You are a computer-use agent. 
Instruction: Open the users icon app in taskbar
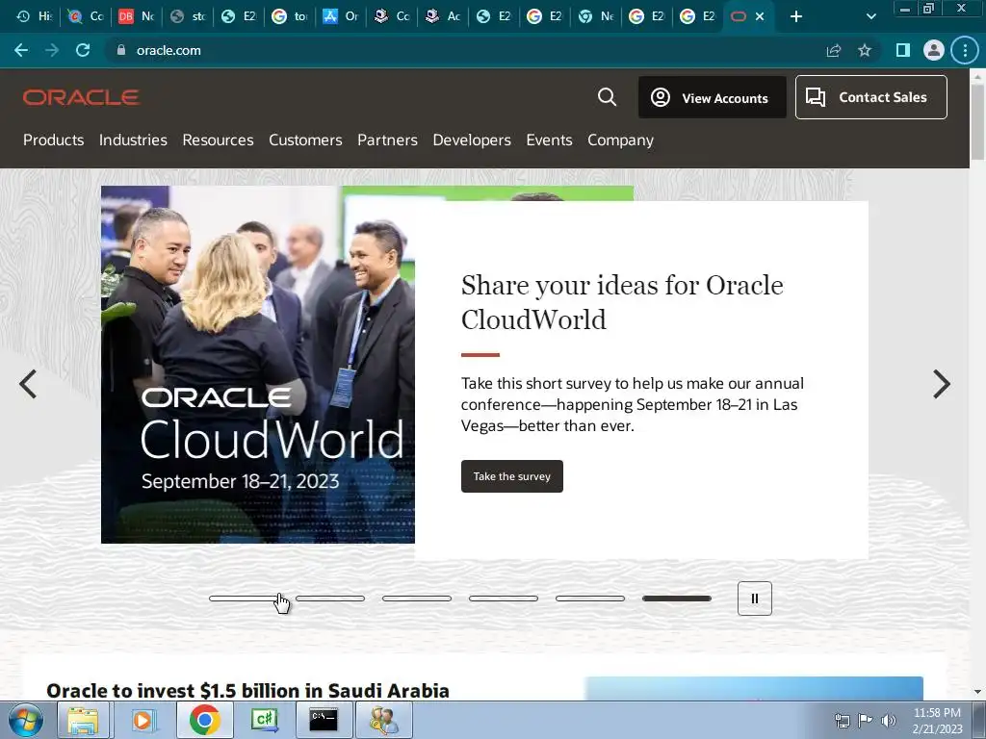pos(383,720)
